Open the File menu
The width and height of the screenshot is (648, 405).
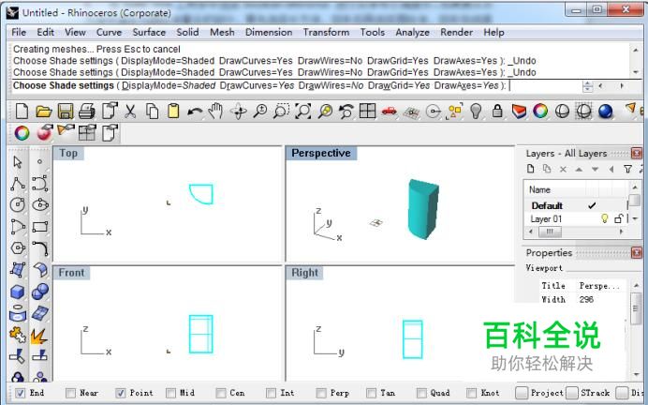click(19, 32)
